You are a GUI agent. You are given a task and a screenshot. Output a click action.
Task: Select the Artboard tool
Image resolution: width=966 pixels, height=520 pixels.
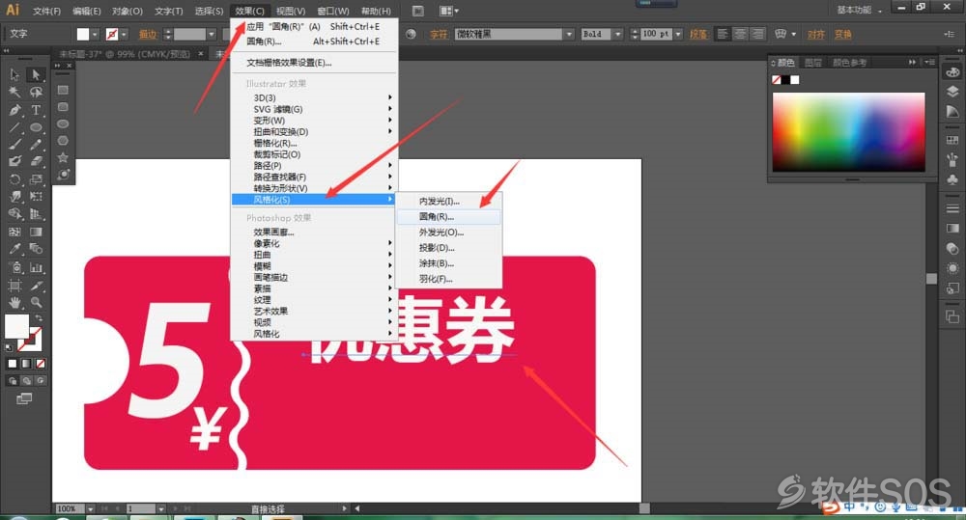point(14,286)
